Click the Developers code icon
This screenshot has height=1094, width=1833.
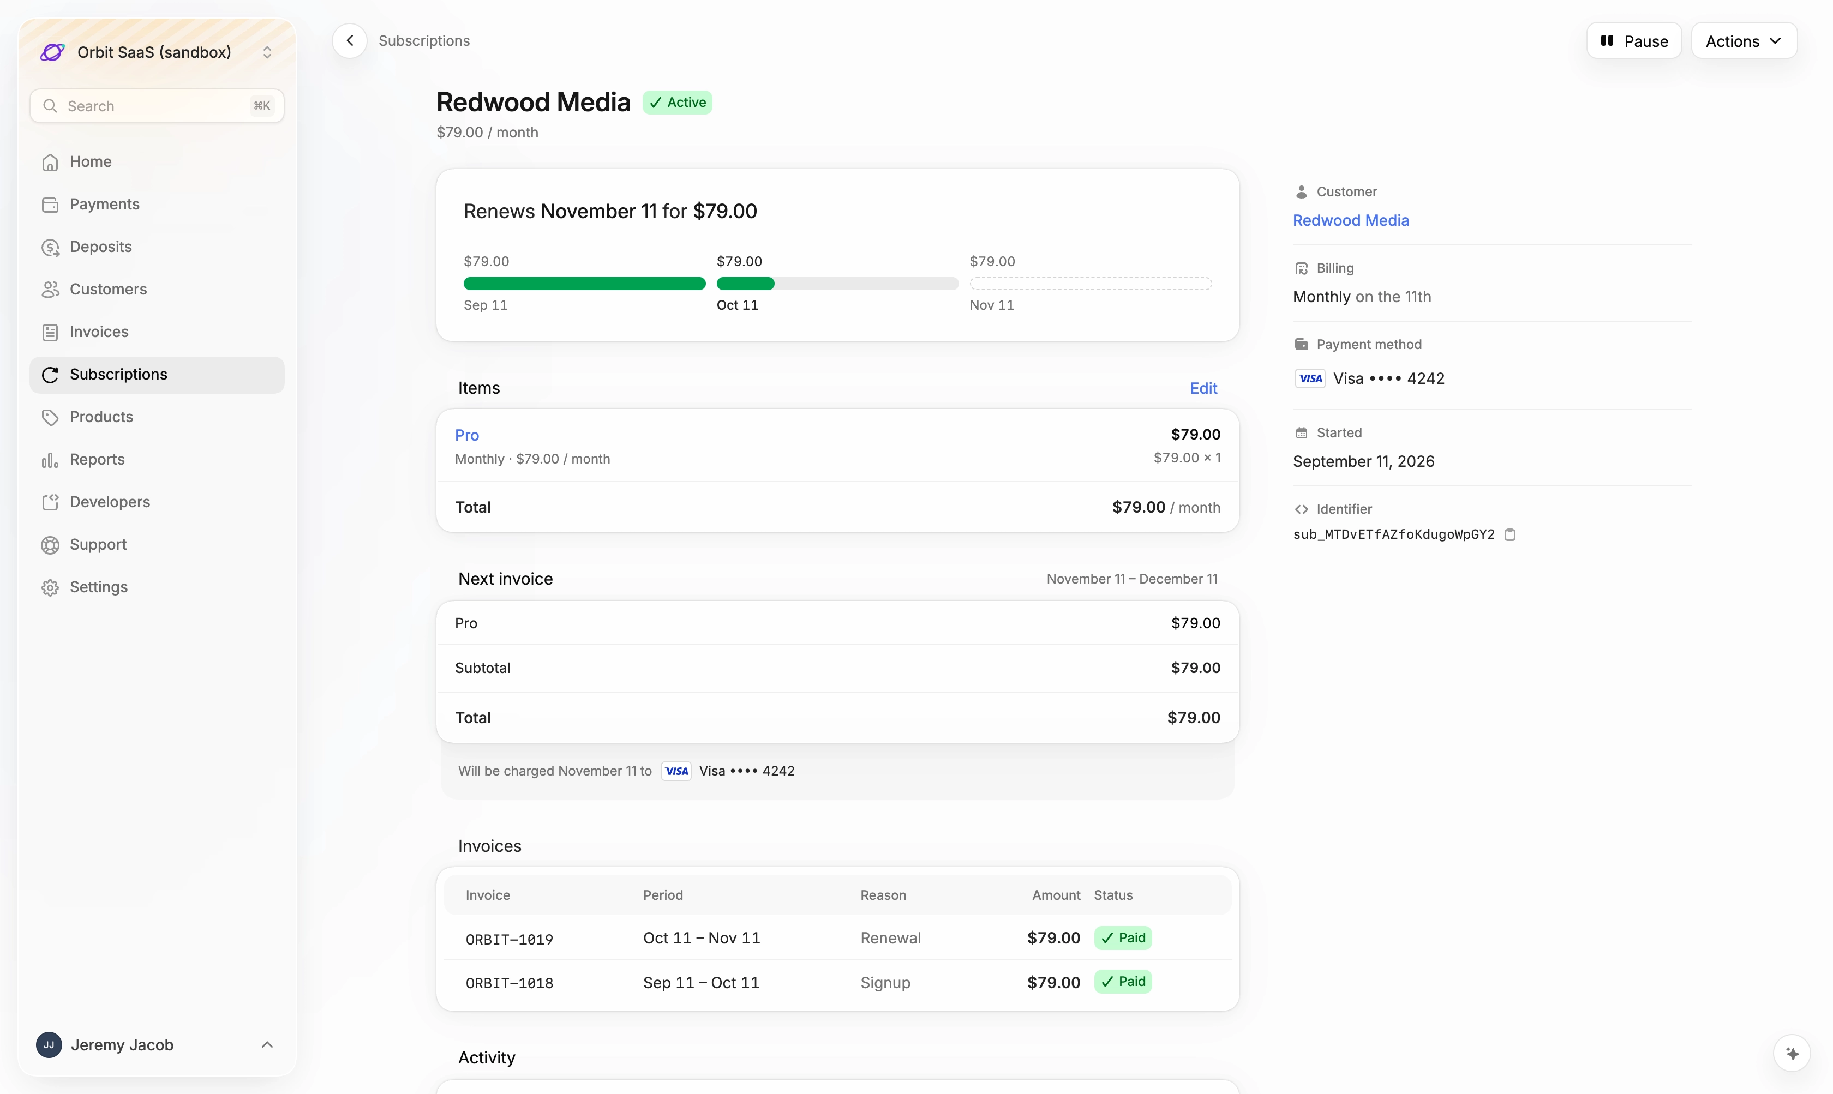click(x=50, y=503)
